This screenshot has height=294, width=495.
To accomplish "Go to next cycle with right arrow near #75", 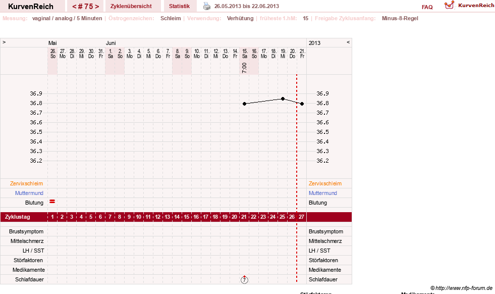I will [x=97, y=7].
